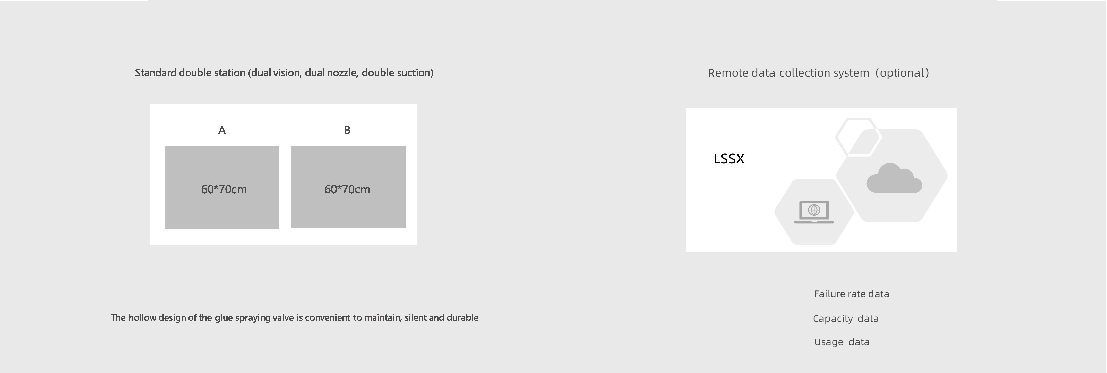Click the LSSX label
1107x373 pixels.
729,159
